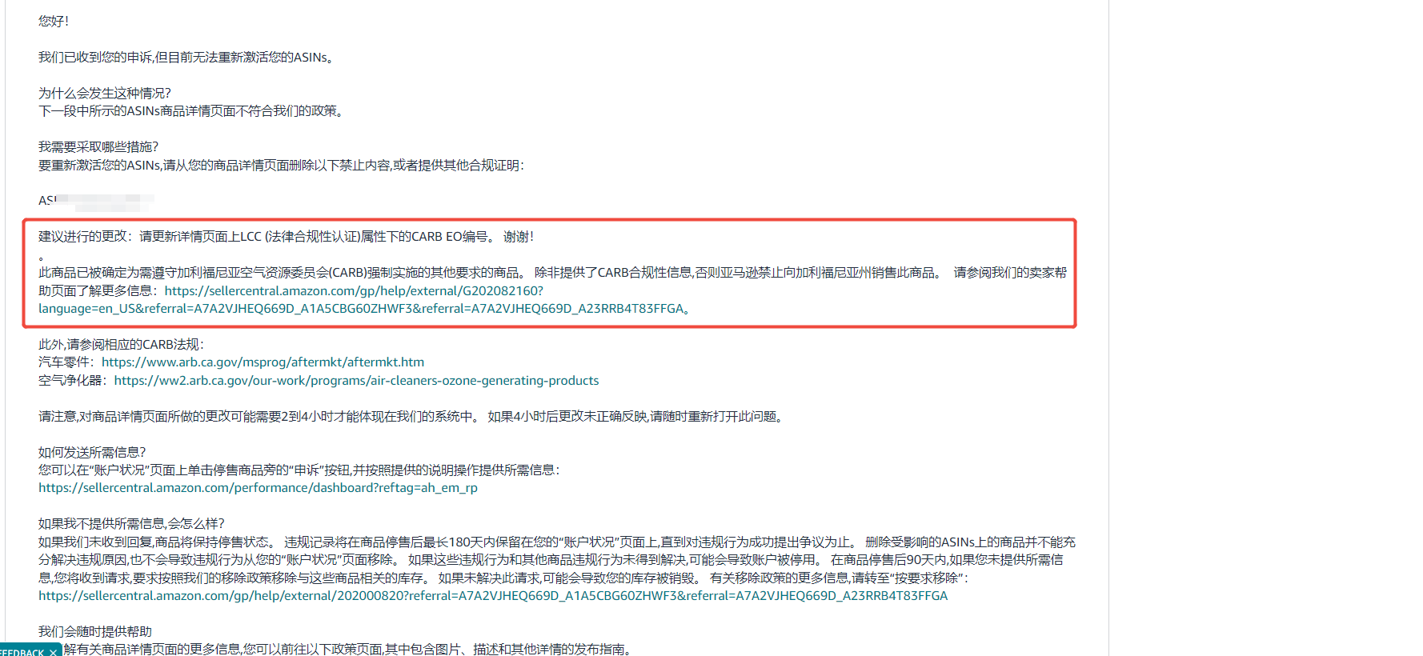
Task: Open the performance dashboard link
Action: [x=258, y=488]
